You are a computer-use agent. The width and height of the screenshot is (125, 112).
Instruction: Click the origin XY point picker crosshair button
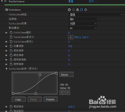[71, 37]
